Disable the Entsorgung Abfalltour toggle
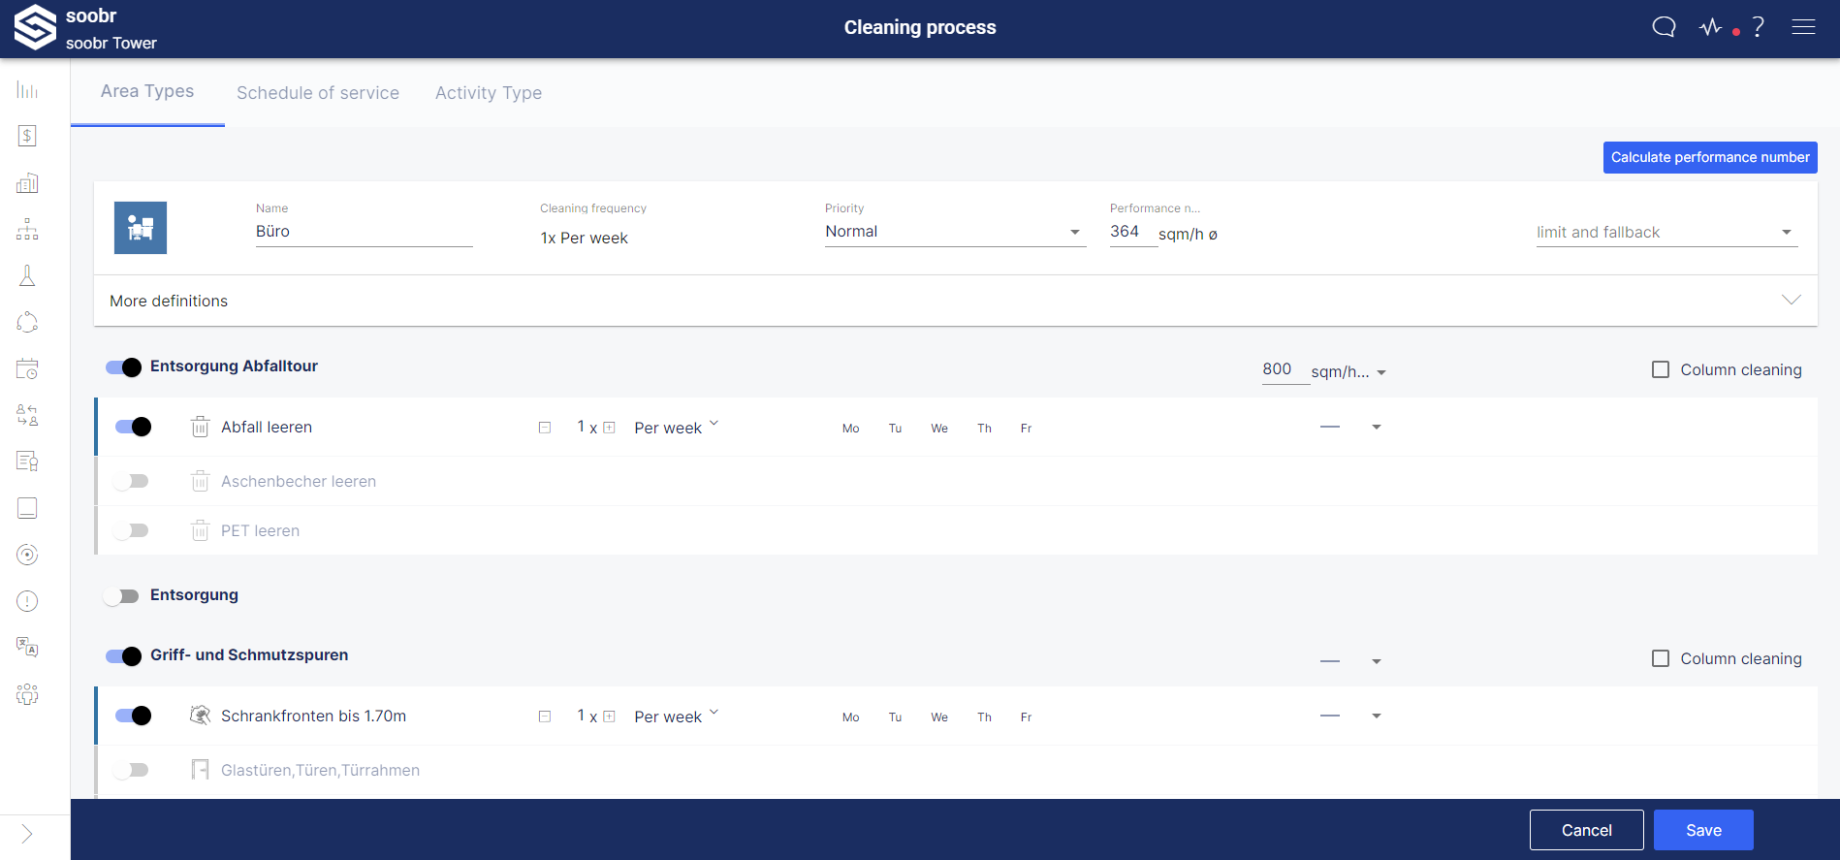Image resolution: width=1840 pixels, height=860 pixels. [124, 367]
